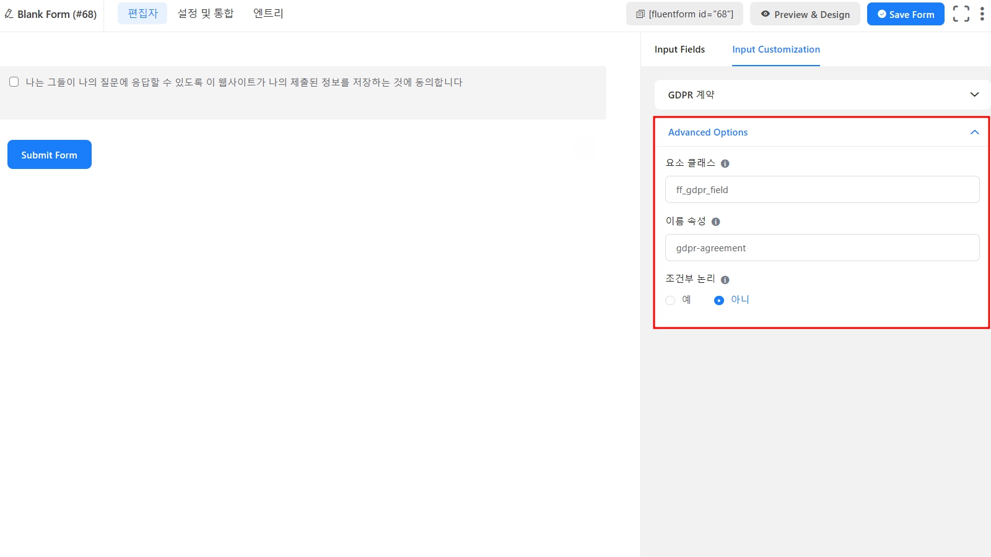Open the 편집자 tab
This screenshot has width=991, height=557.
pos(142,14)
